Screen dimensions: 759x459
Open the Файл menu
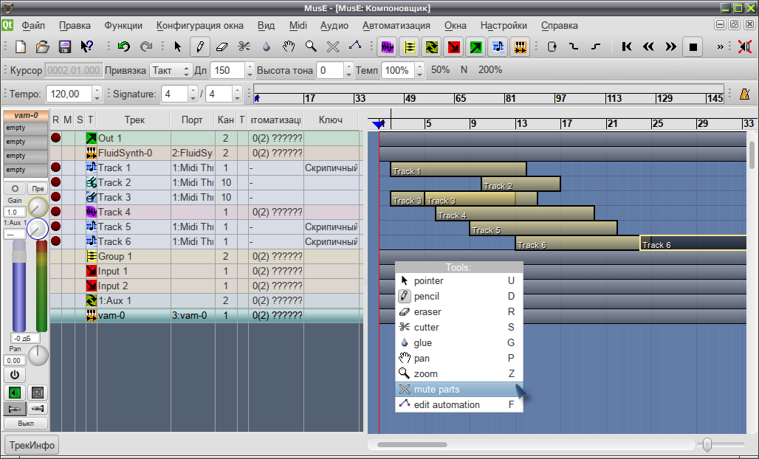point(33,25)
